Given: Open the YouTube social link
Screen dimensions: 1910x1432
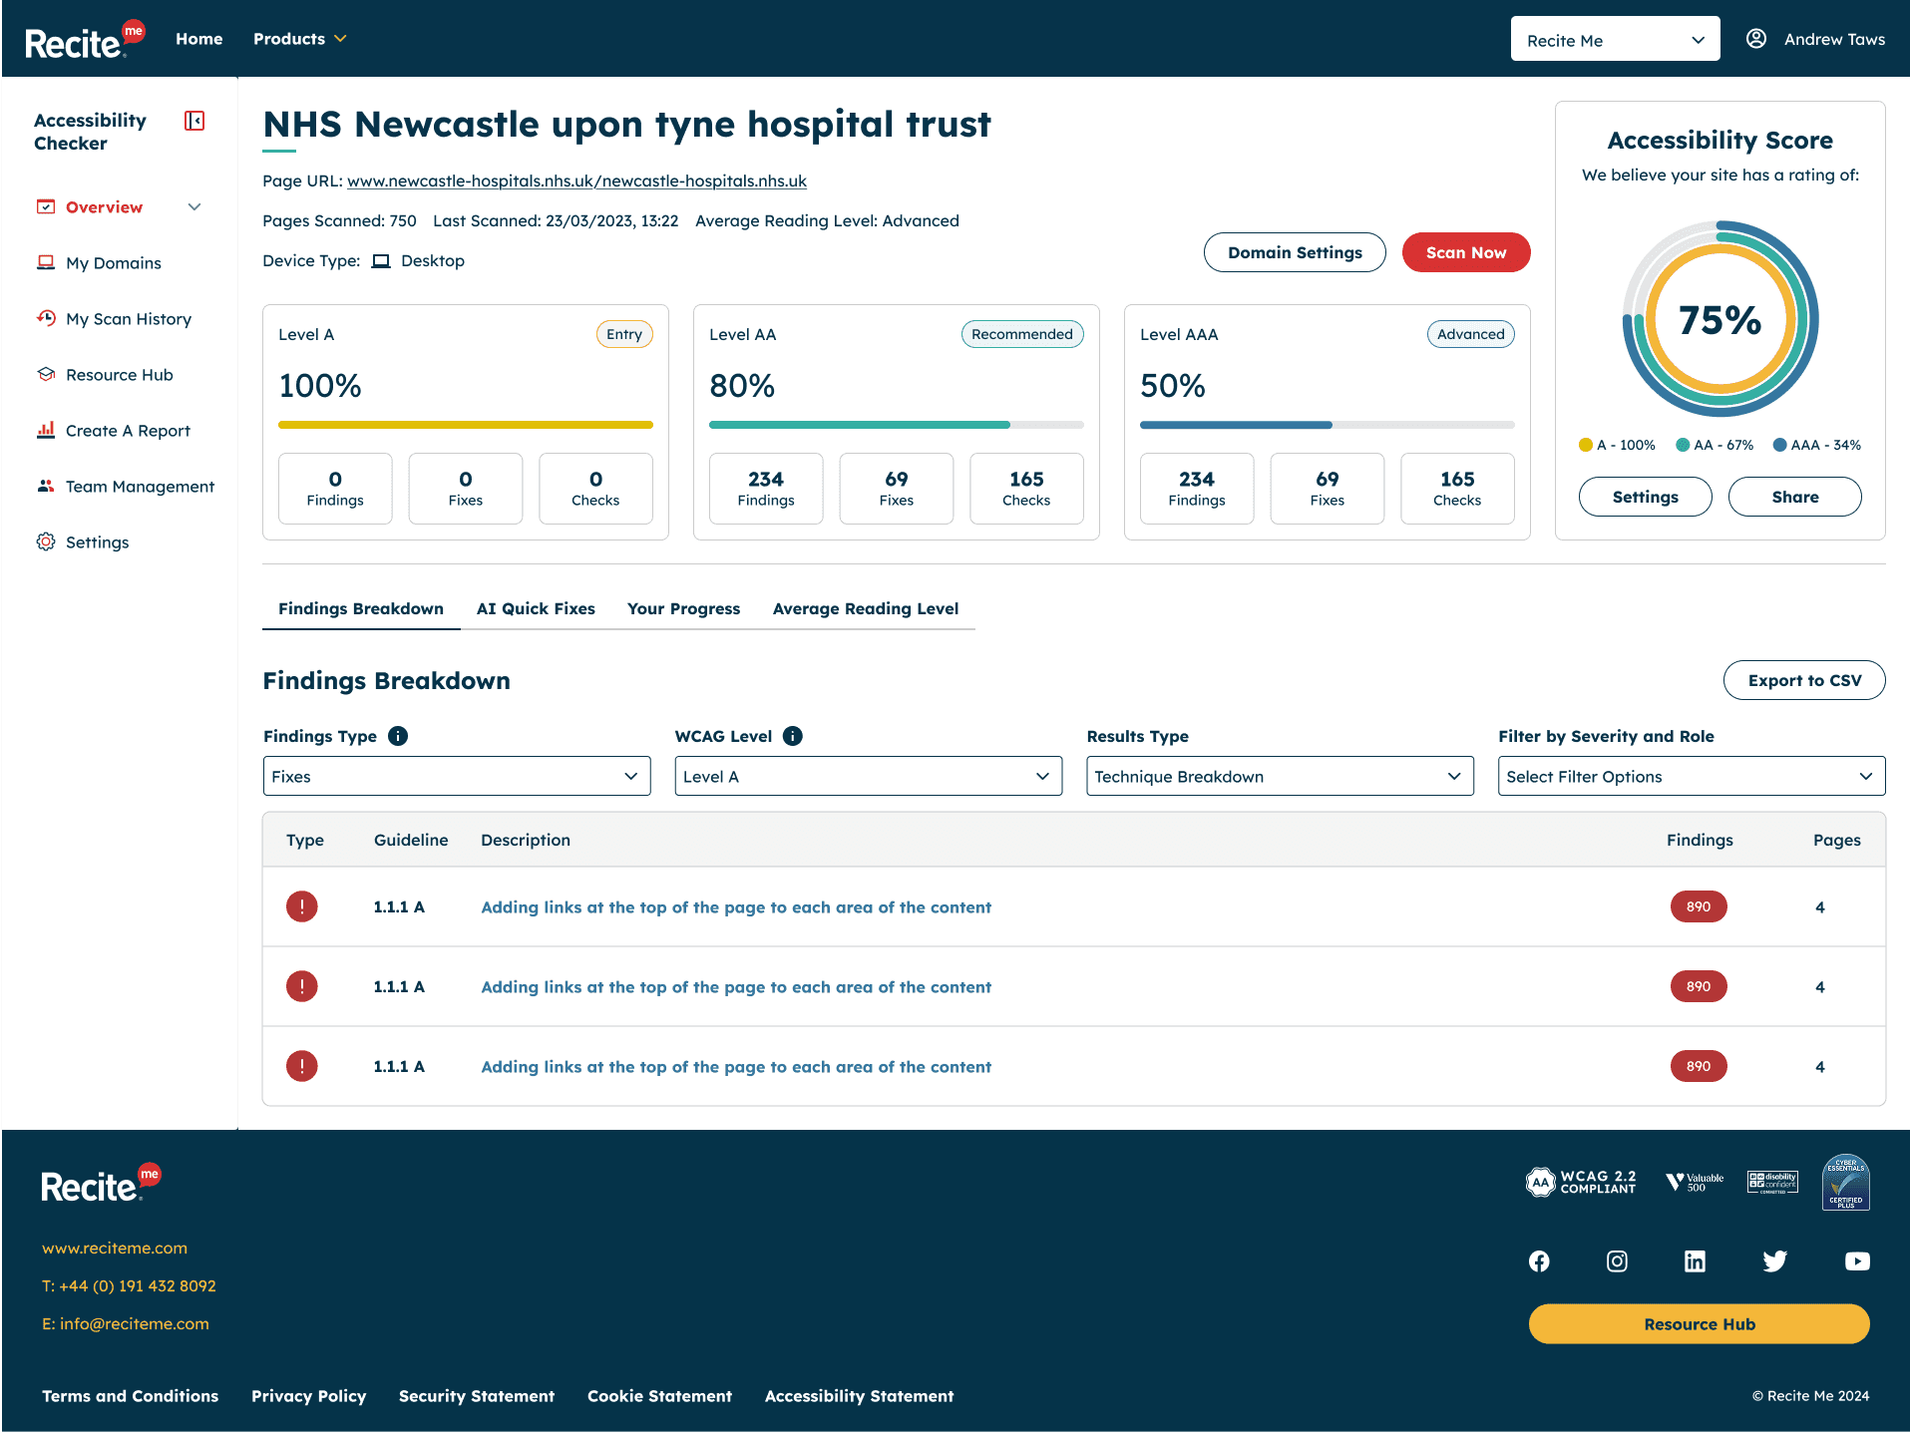Looking at the screenshot, I should point(1857,1261).
